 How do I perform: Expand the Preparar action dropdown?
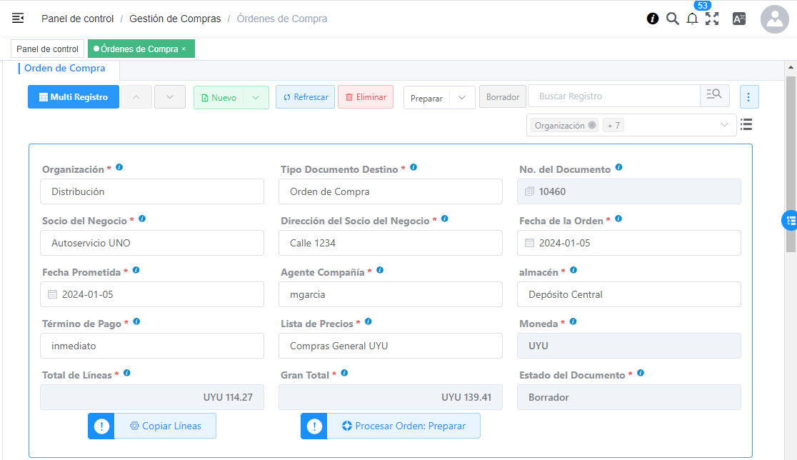coord(462,98)
